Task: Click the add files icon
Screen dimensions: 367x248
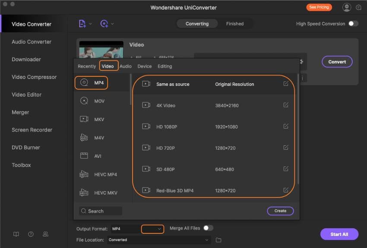Action: (x=82, y=24)
